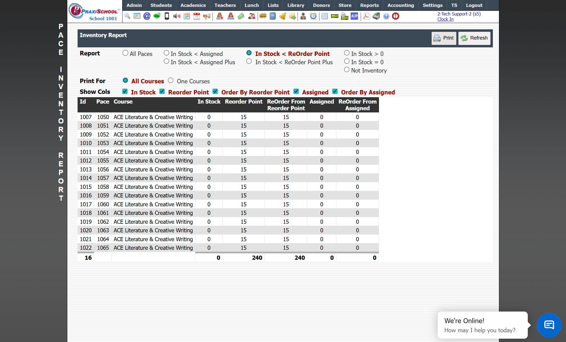Screen dimensions: 566x342
Task: Click the red PDF document icon
Action: coord(366,16)
